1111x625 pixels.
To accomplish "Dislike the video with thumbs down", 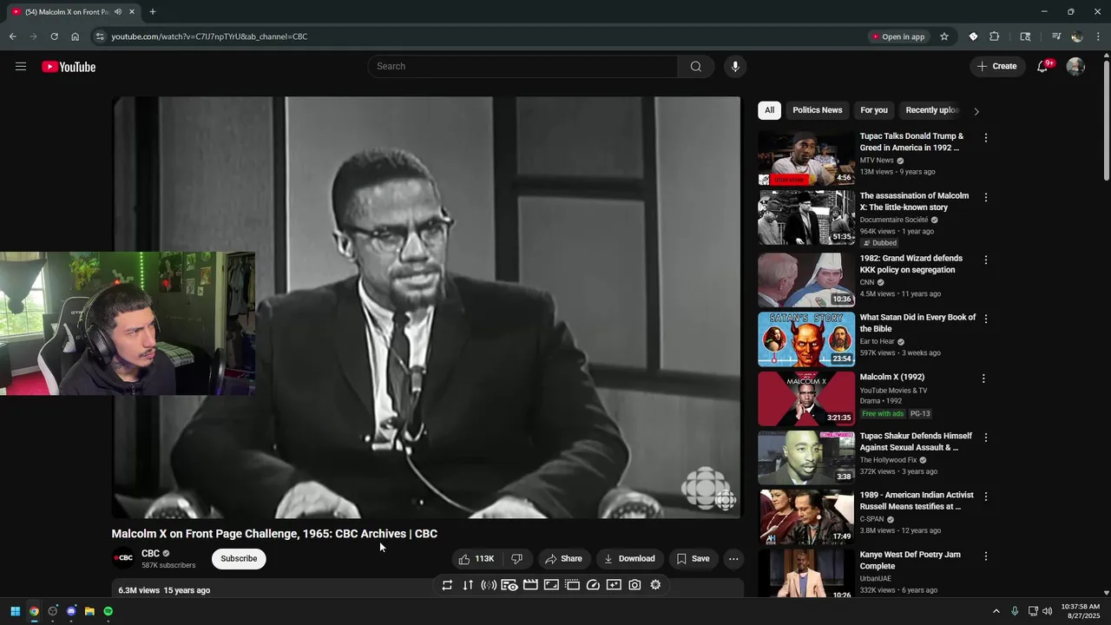I will coord(516,559).
